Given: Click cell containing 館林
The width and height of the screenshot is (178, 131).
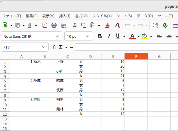Looking at the screenshot, I should coord(67,109).
